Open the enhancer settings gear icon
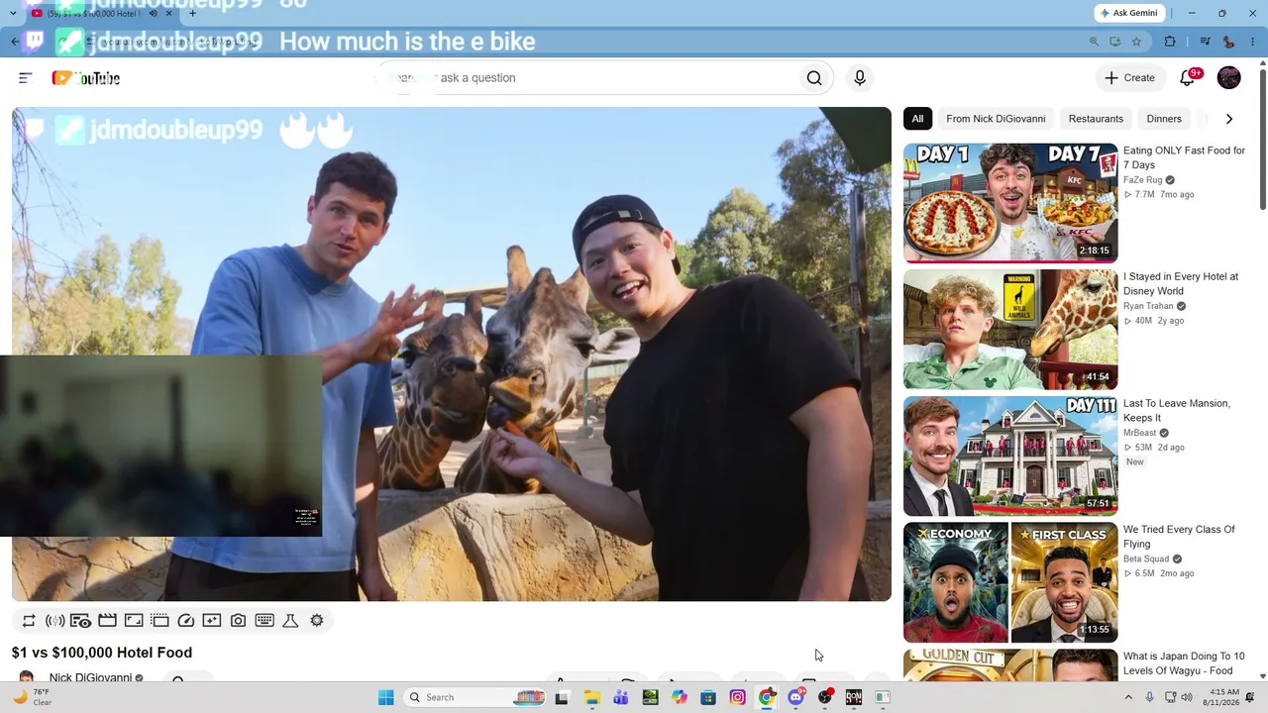Image resolution: width=1268 pixels, height=713 pixels. (317, 621)
